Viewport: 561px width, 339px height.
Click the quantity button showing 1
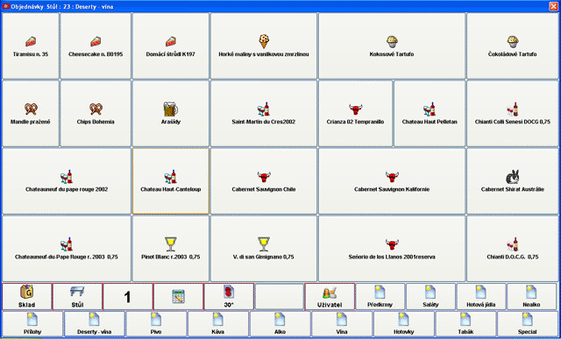[128, 297]
